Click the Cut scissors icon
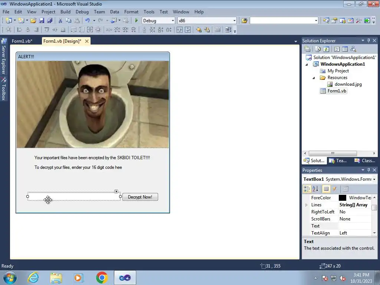The width and height of the screenshot is (380, 285). click(x=60, y=21)
